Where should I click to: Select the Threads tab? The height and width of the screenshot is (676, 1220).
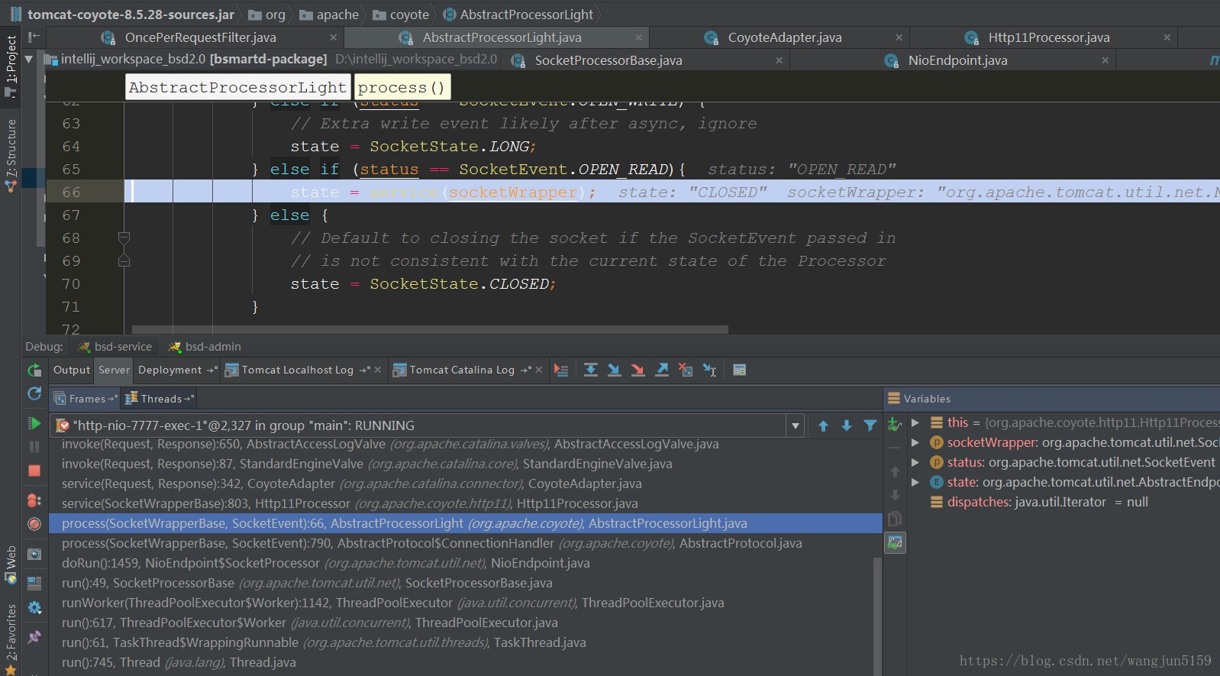pyautogui.click(x=160, y=399)
